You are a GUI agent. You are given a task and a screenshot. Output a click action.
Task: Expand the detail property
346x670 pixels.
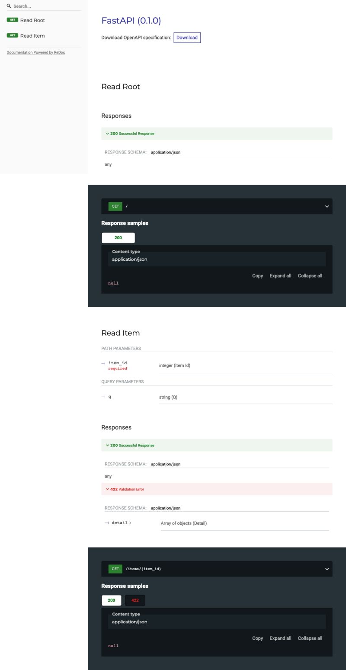click(x=121, y=523)
